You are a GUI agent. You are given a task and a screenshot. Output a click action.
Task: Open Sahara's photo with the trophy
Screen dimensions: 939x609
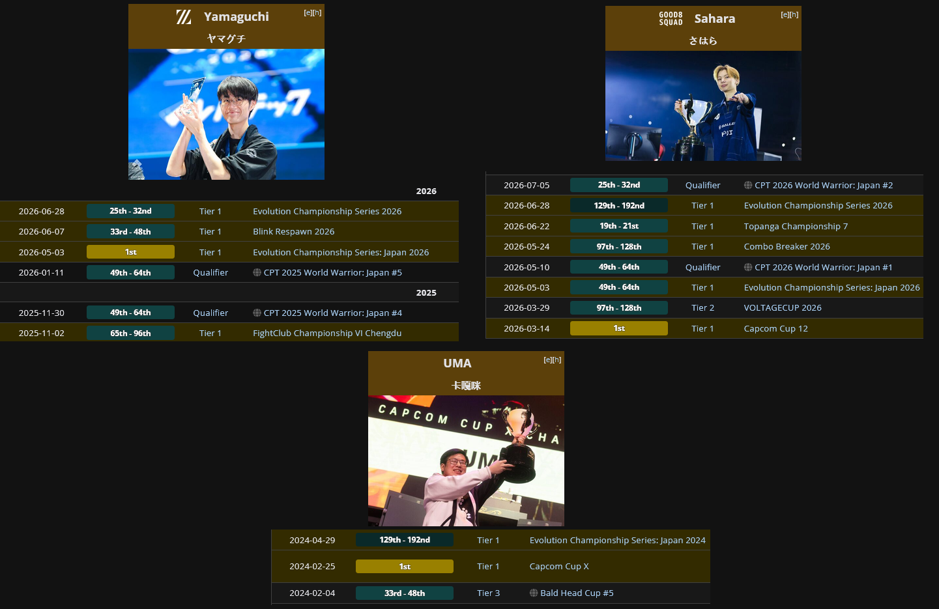click(x=703, y=106)
